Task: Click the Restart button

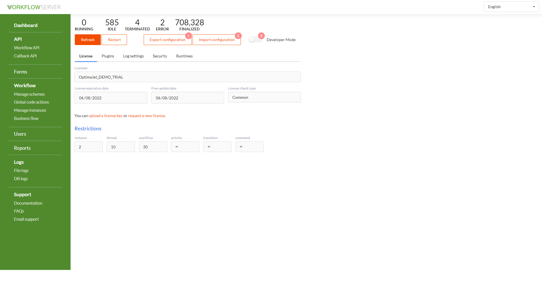Action: 114,40
